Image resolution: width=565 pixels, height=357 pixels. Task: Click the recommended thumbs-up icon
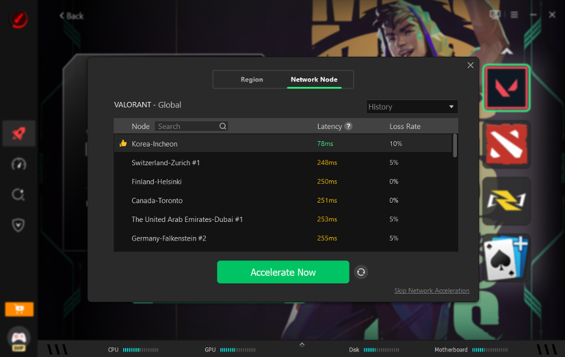[x=123, y=144]
